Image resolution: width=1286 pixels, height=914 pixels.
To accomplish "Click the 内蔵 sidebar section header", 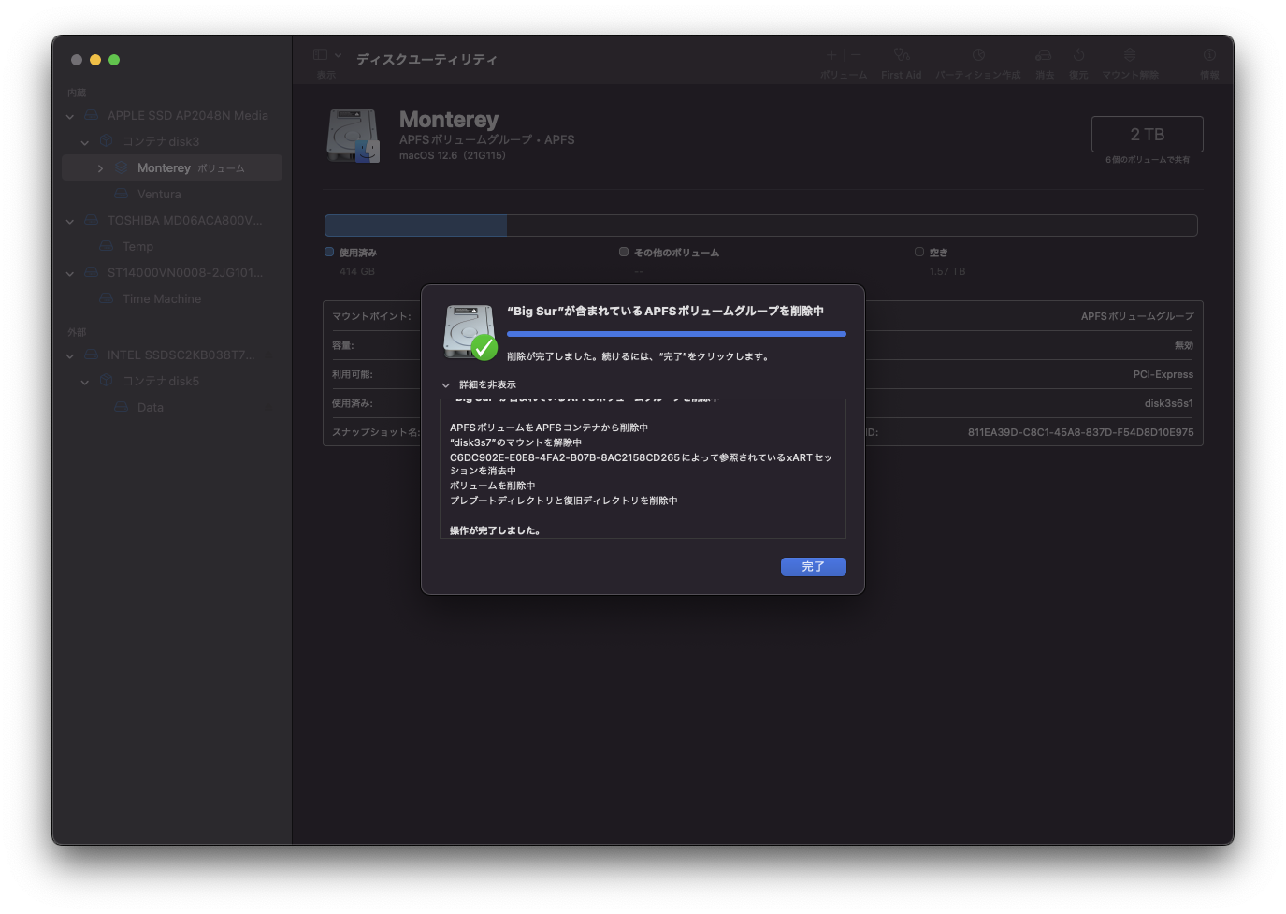I will coord(77,93).
